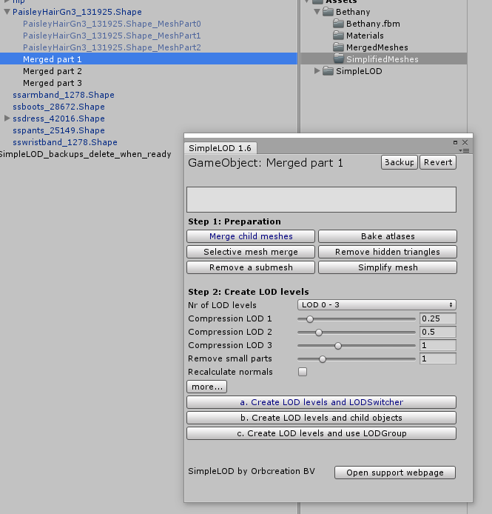Screen dimensions: 492x514
Task: Open the Nr of LOD levels dropdown
Action: coord(377,305)
